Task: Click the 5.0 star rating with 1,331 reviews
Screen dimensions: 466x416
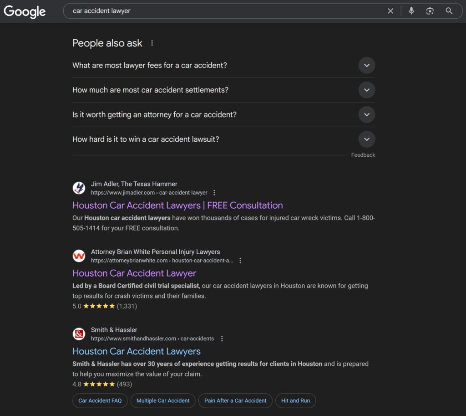Action: click(105, 306)
